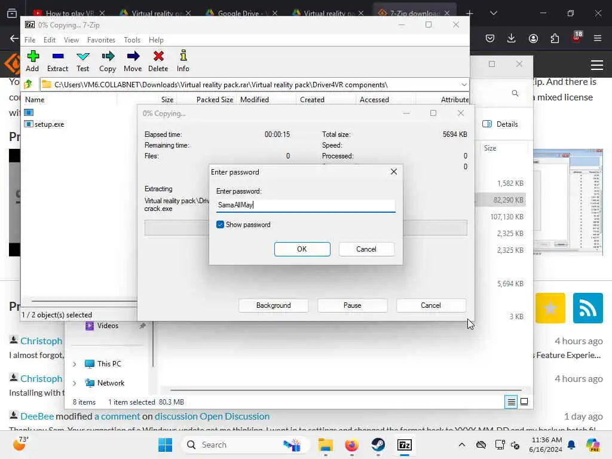The width and height of the screenshot is (612, 459).
Task: Click the yellow star icon on webpage
Action: 550,308
